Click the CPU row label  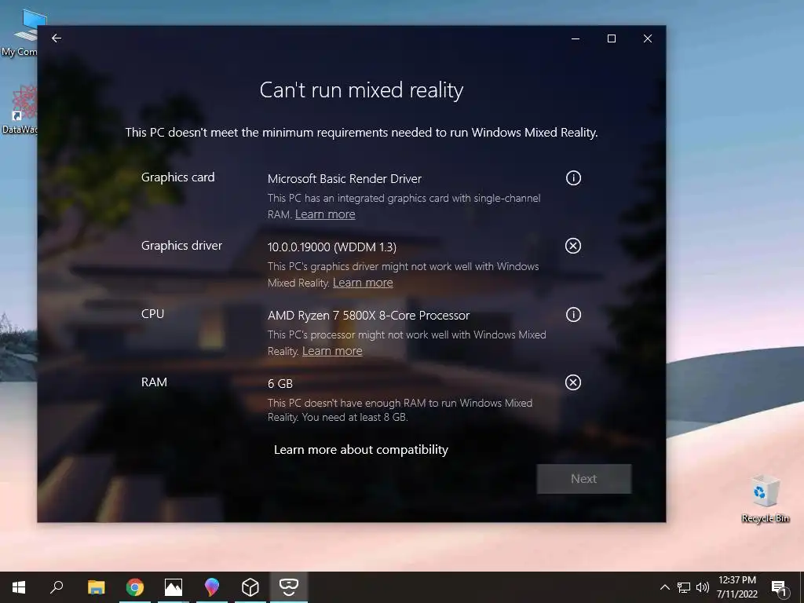tap(153, 314)
